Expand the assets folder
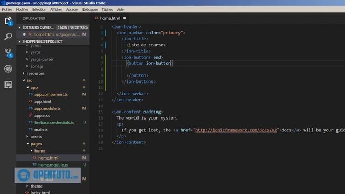Screen dimensions: 345x194 coord(27,136)
